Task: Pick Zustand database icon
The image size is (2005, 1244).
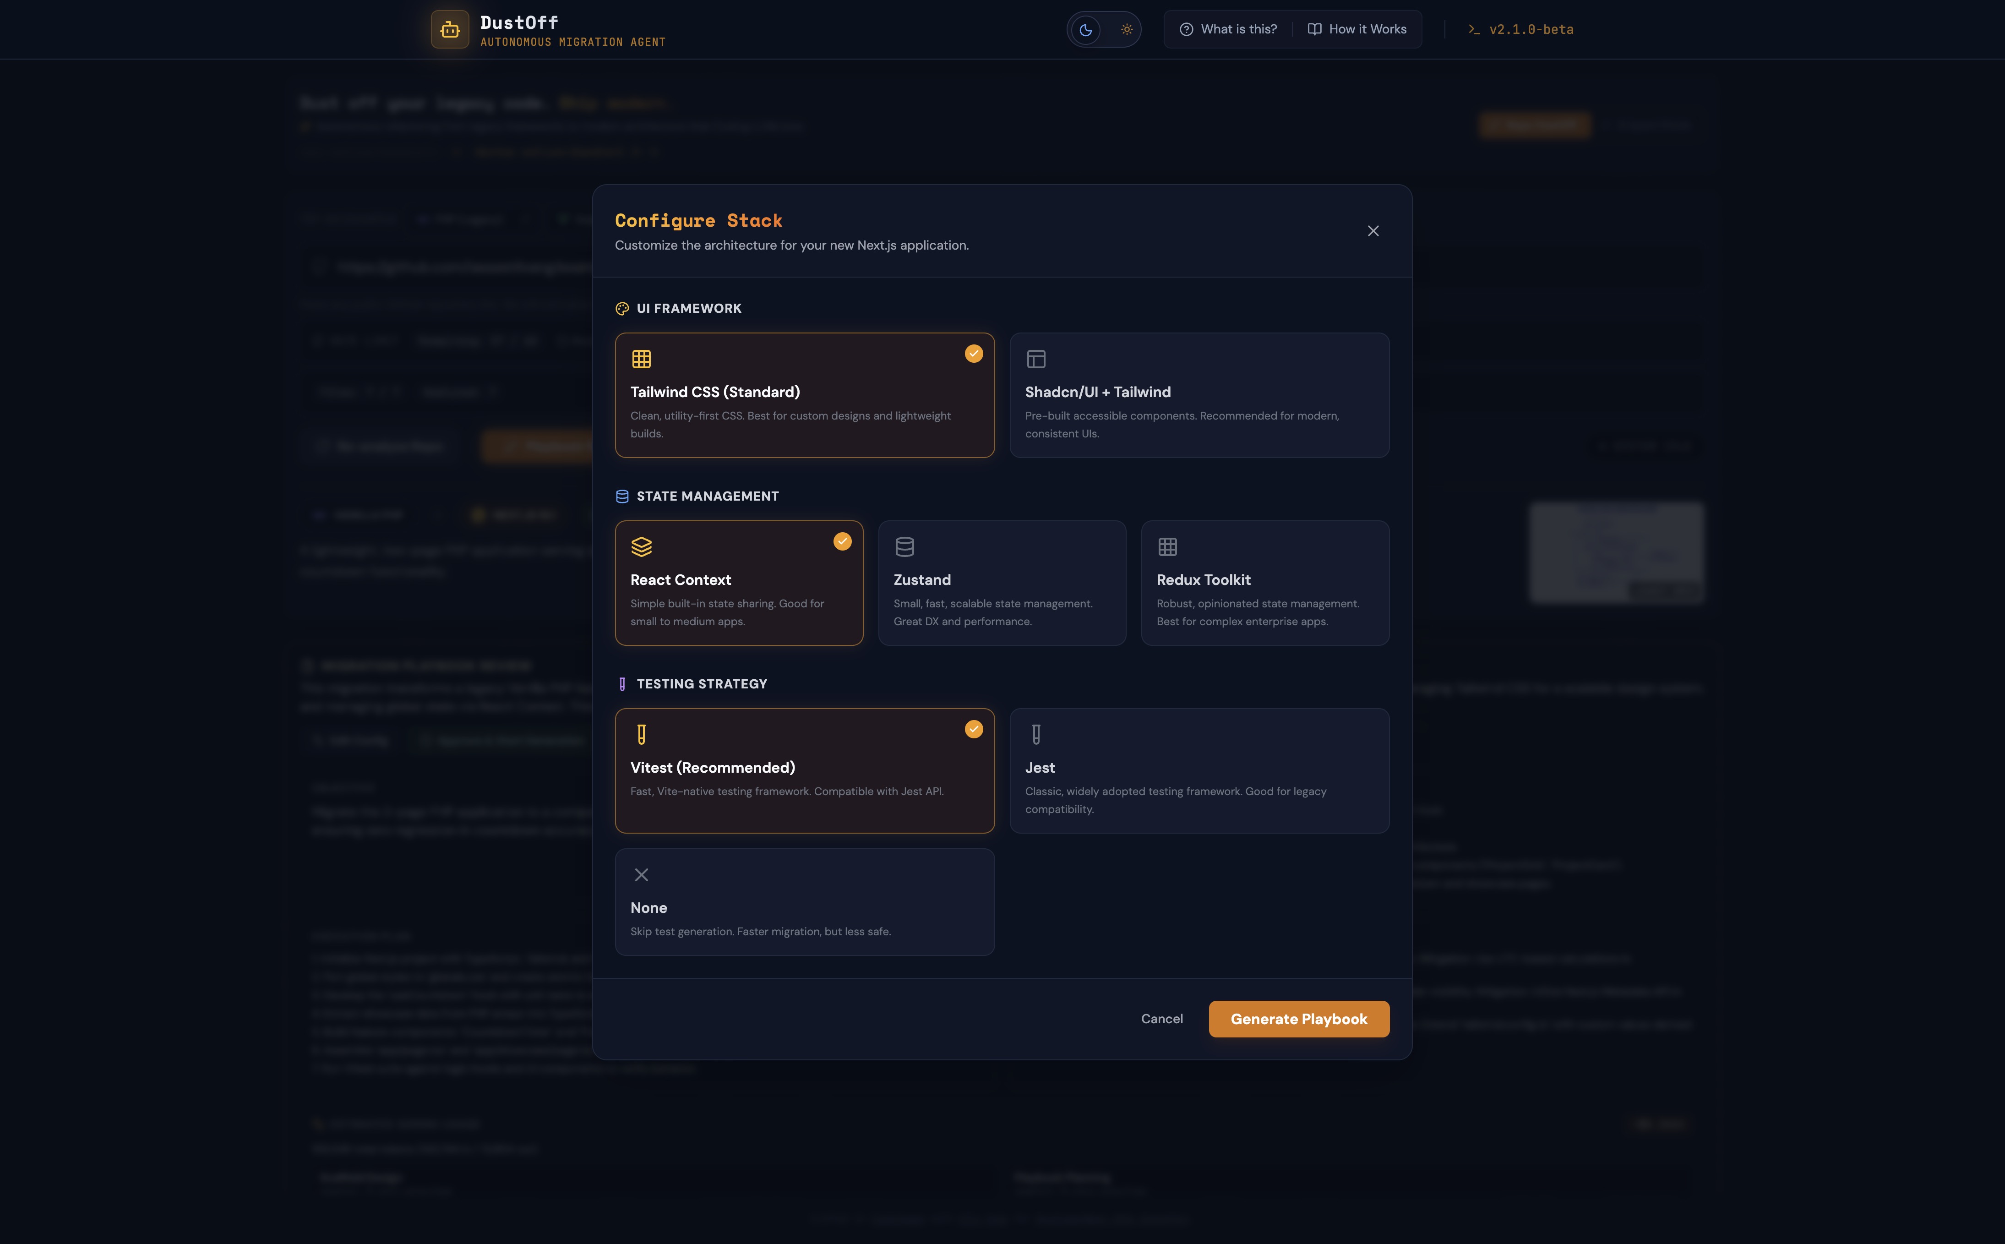Action: pos(904,547)
